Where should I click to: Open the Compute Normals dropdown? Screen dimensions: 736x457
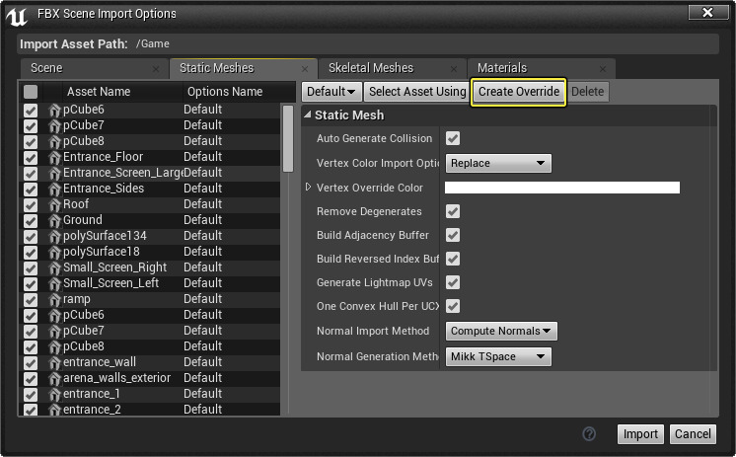pos(501,331)
